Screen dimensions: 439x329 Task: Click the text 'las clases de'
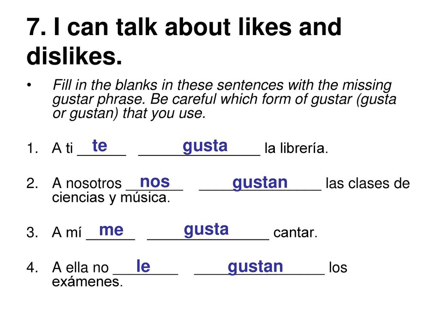click(x=367, y=183)
